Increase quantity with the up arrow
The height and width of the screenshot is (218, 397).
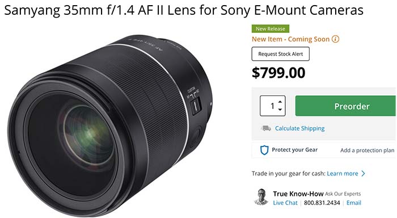point(280,102)
